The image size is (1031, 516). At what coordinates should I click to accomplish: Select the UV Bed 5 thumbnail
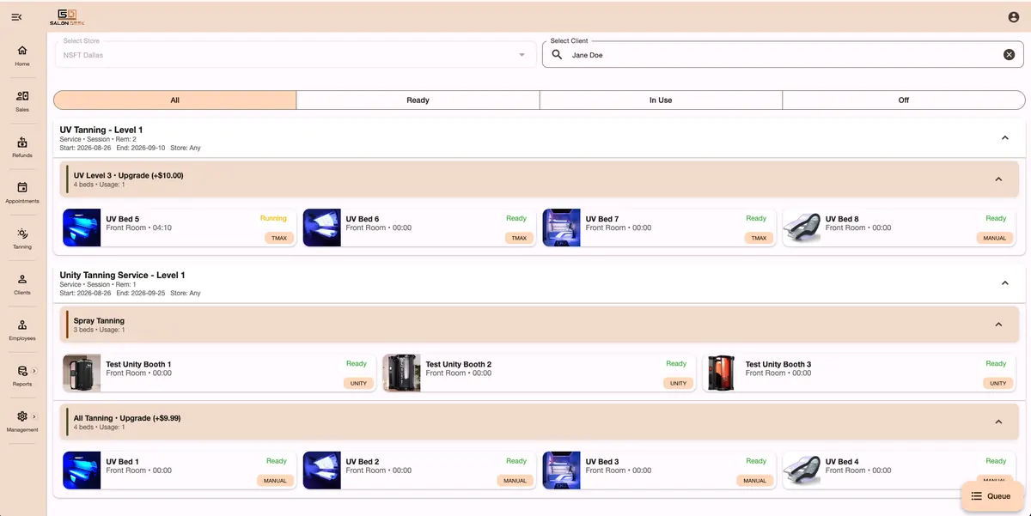coord(82,228)
